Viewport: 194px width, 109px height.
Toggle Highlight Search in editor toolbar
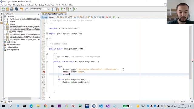(x=81, y=17)
